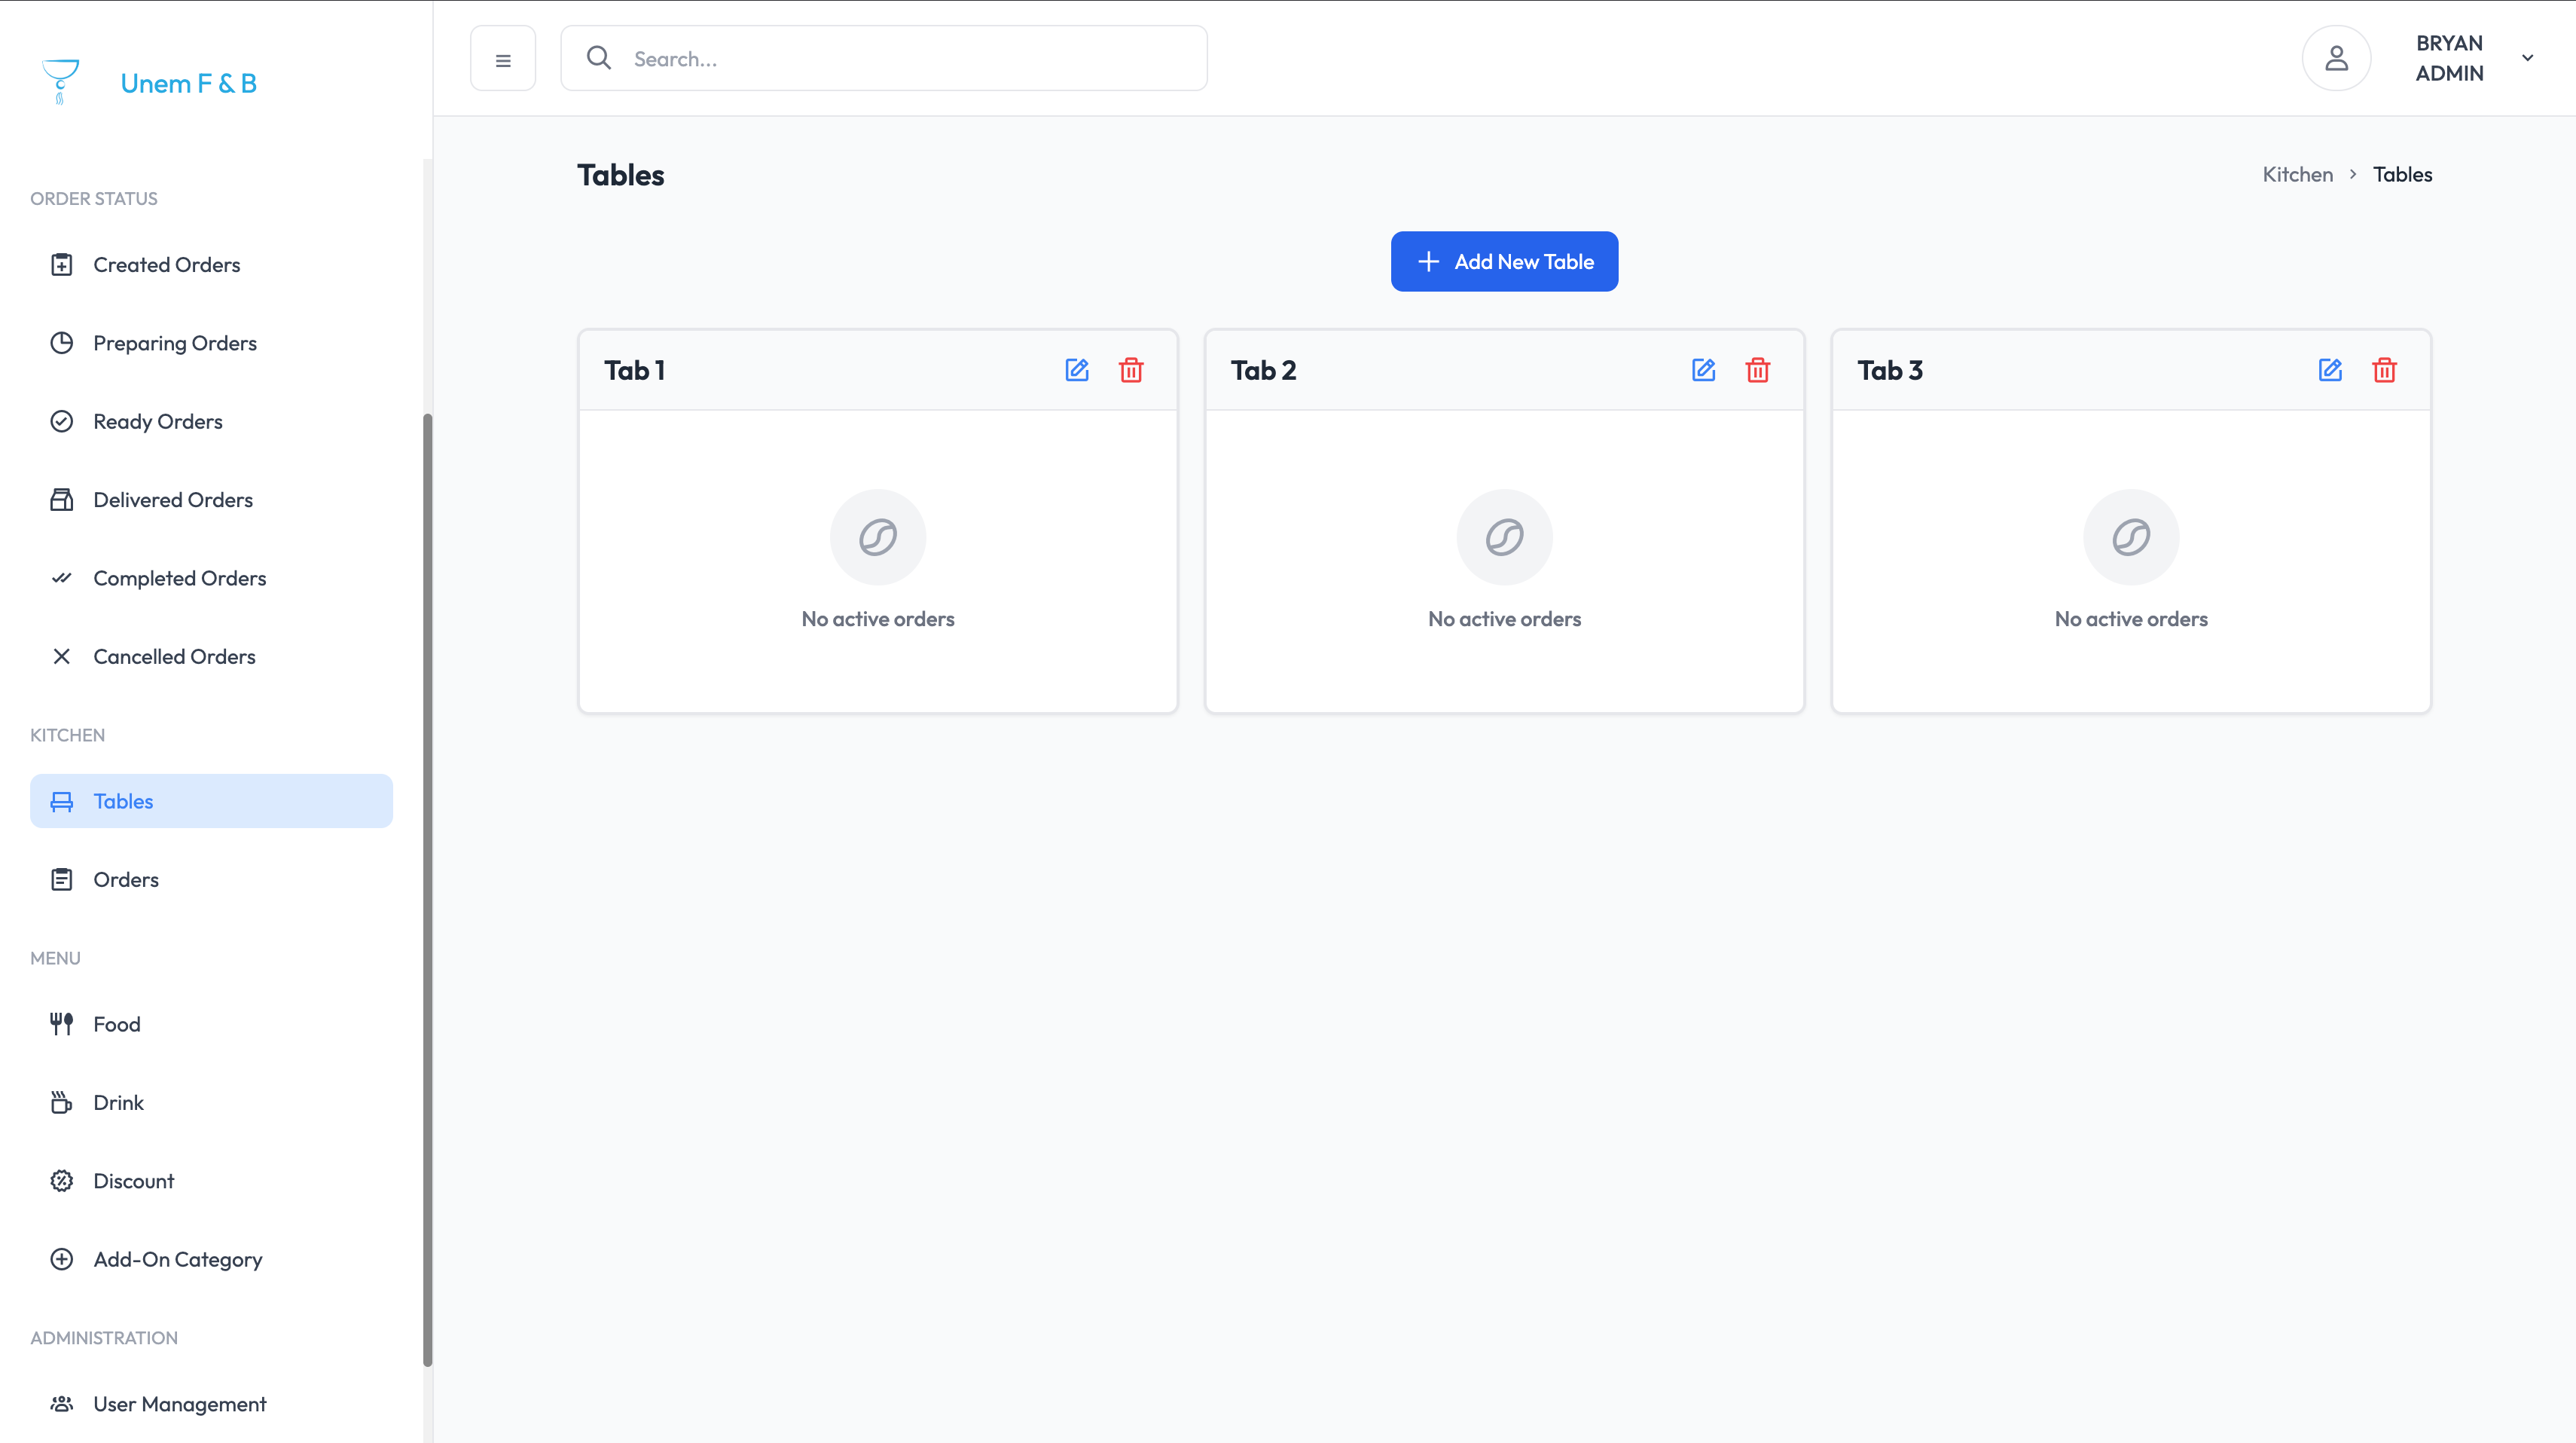Click the Orders receipt icon in sidebar
2576x1443 pixels.
tap(62, 879)
